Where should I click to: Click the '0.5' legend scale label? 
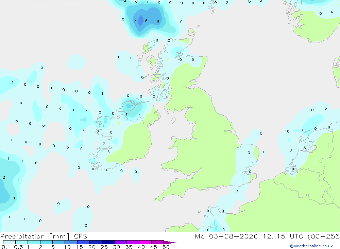click(18, 247)
